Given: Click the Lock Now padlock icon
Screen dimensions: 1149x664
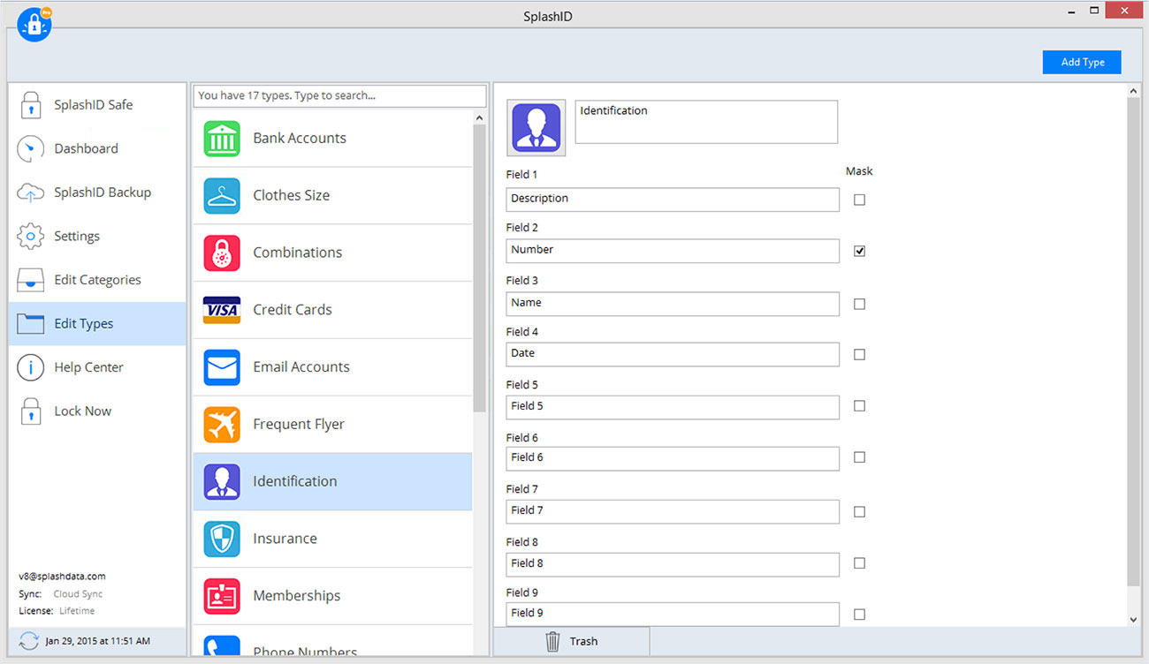Looking at the screenshot, I should (31, 411).
